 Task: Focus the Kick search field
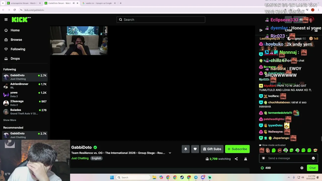161,20
